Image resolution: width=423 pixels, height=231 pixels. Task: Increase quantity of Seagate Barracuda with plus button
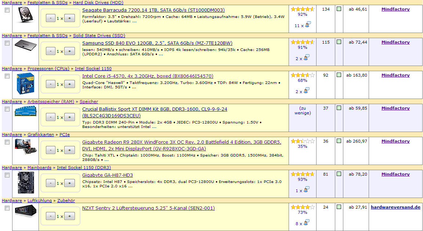tap(70, 18)
